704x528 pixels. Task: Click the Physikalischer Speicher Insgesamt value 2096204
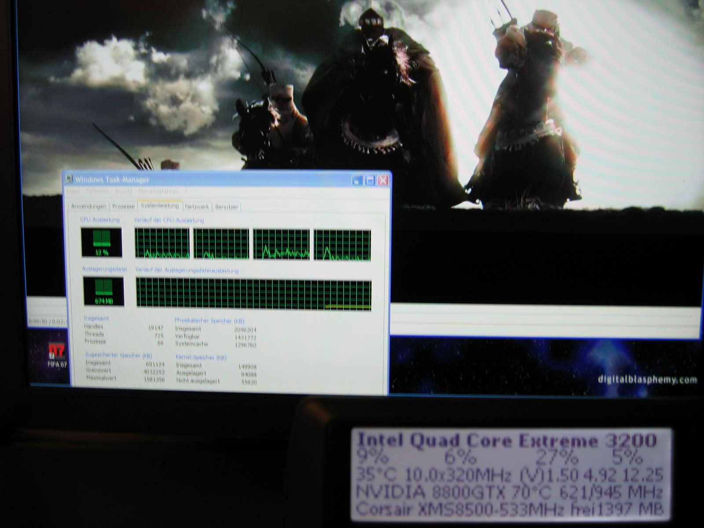tap(246, 330)
